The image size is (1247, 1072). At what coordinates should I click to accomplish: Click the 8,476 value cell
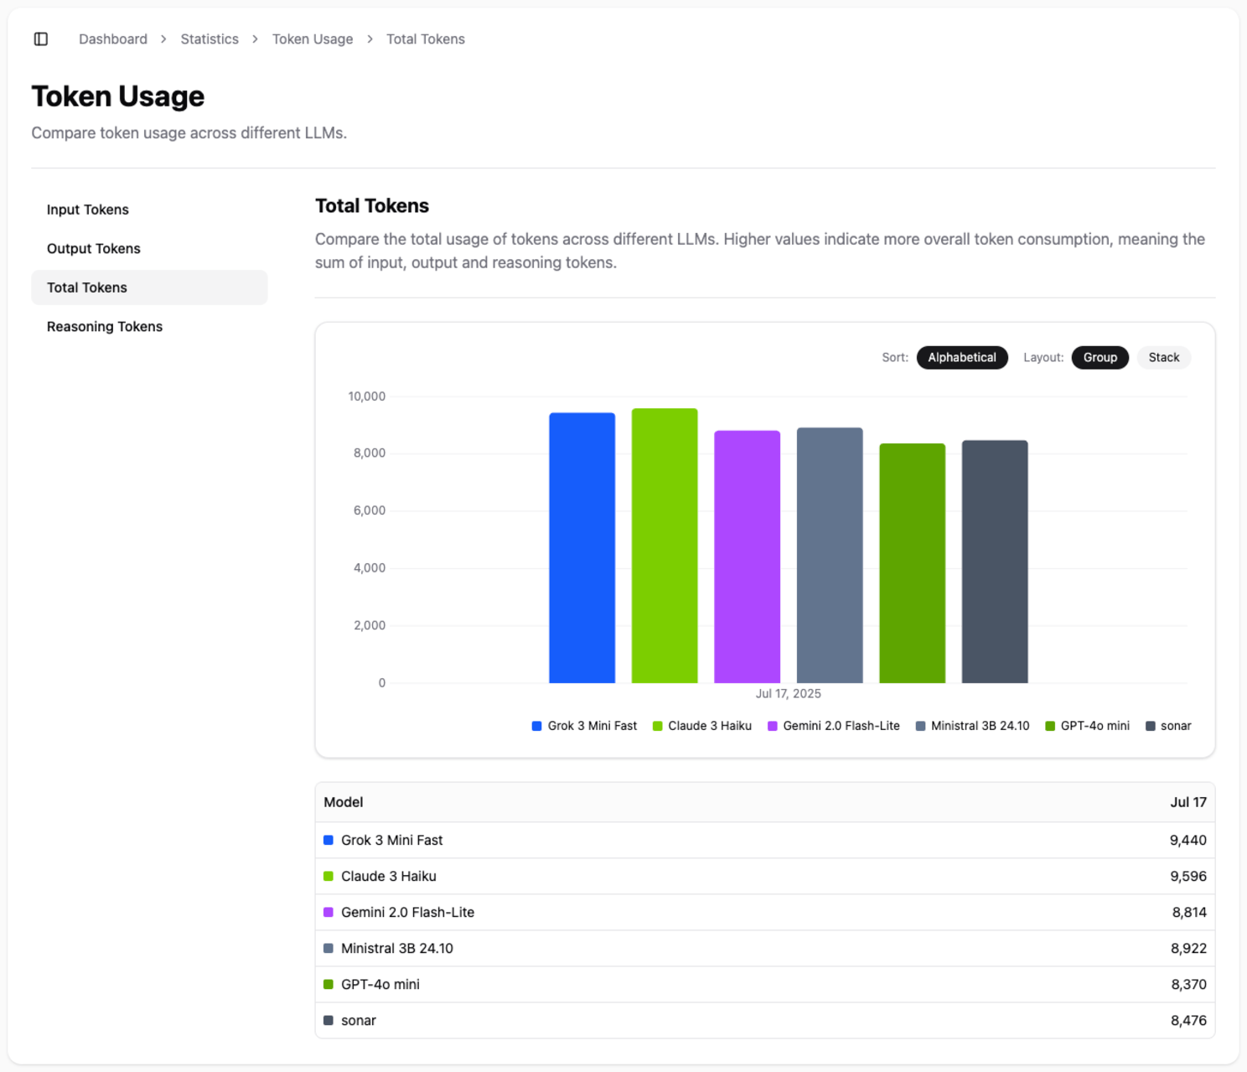pyautogui.click(x=1189, y=1020)
